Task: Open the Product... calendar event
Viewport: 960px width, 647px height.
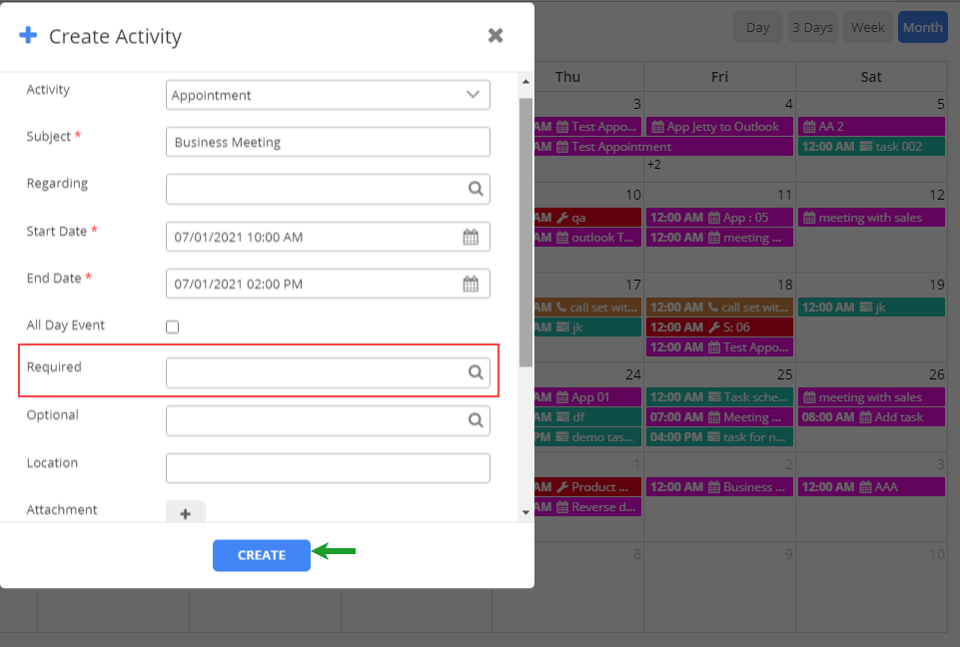Action: pos(587,486)
